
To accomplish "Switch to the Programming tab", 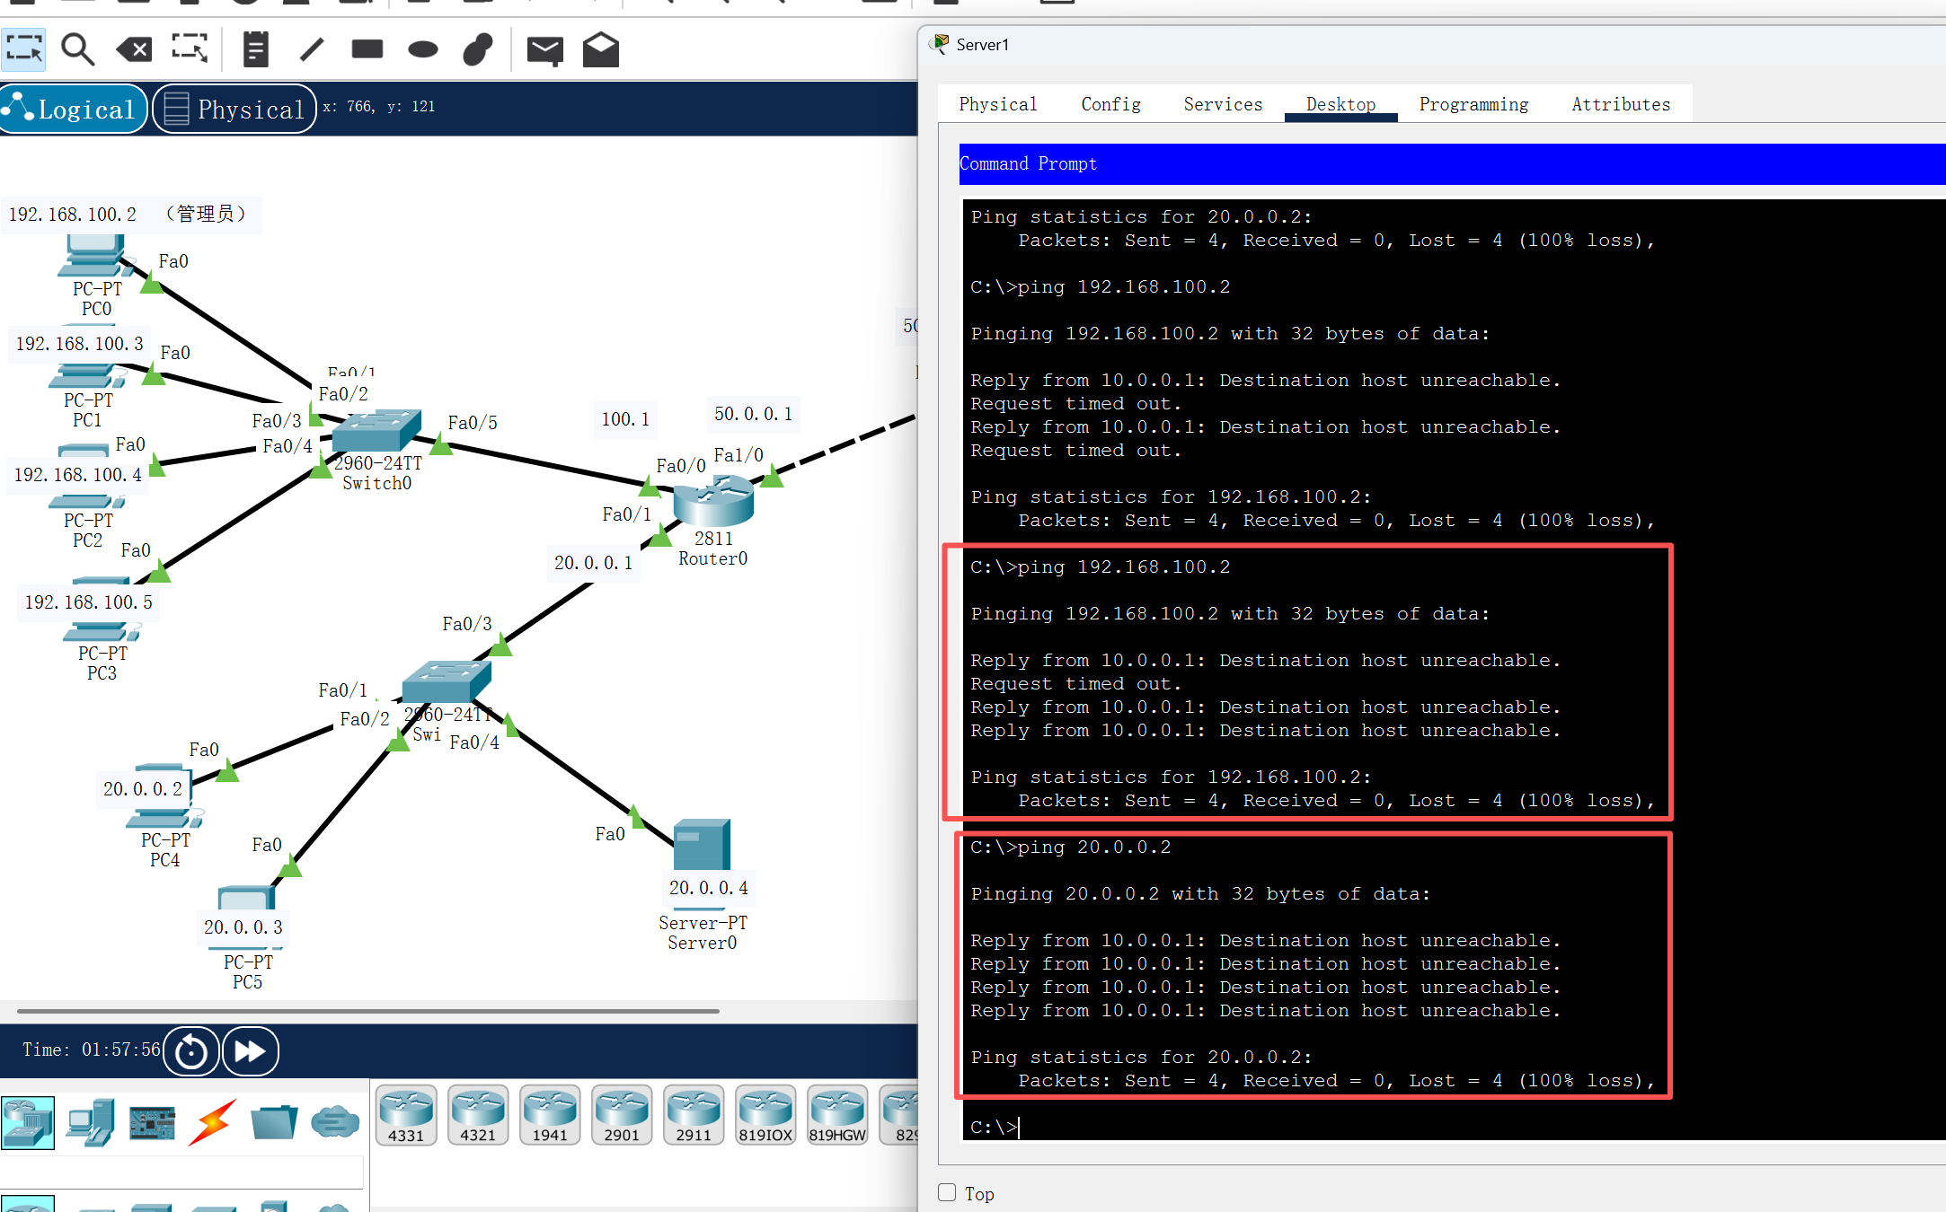I will click(x=1473, y=104).
